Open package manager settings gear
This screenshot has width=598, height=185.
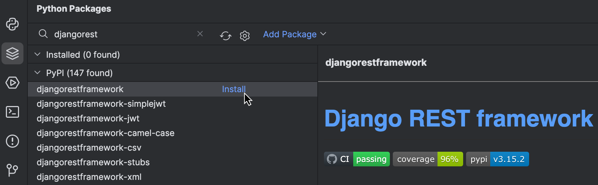pyautogui.click(x=245, y=35)
